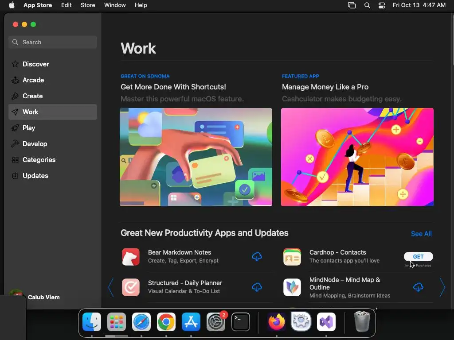454x340 pixels.
Task: Open the Shortcuts feature artwork
Action: click(196, 157)
